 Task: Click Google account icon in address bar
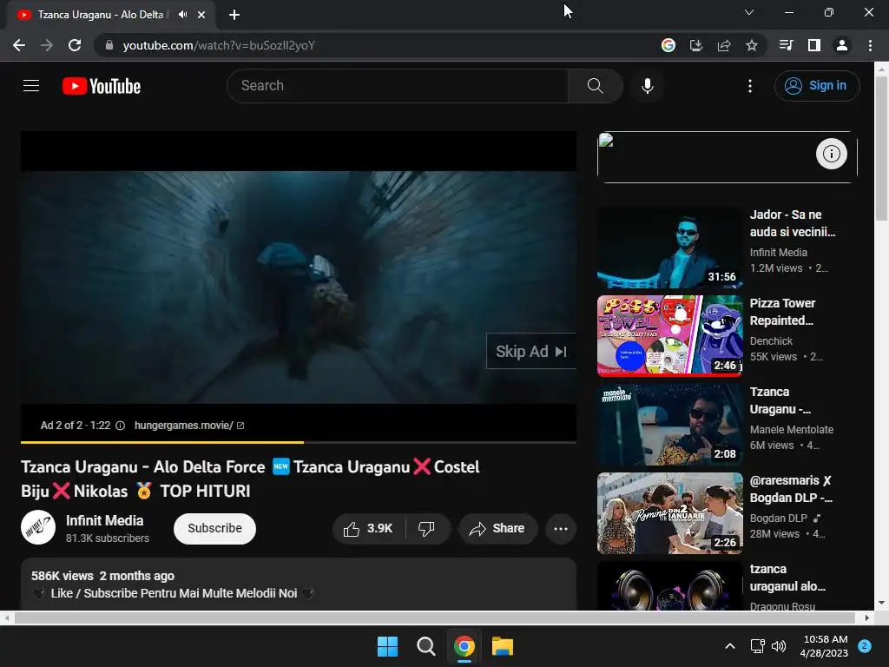[668, 45]
